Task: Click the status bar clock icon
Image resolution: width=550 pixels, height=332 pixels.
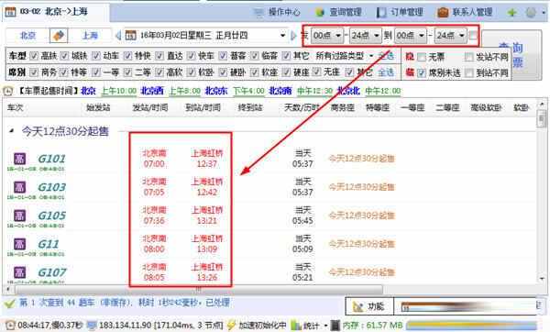Action: pos(10,326)
